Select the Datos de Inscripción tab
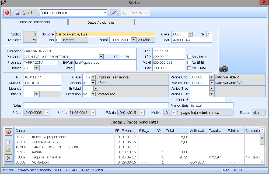Image resolution: width=269 pixels, height=174 pixels. pyautogui.click(x=34, y=22)
